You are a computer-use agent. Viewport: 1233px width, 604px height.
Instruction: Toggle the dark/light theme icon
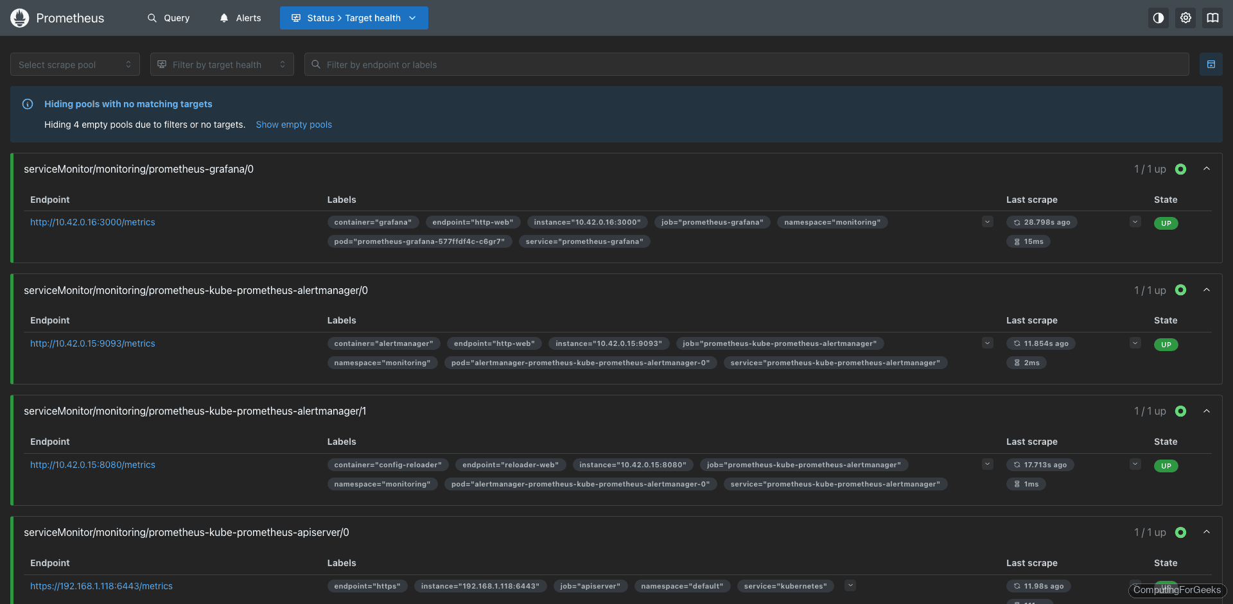pyautogui.click(x=1158, y=17)
